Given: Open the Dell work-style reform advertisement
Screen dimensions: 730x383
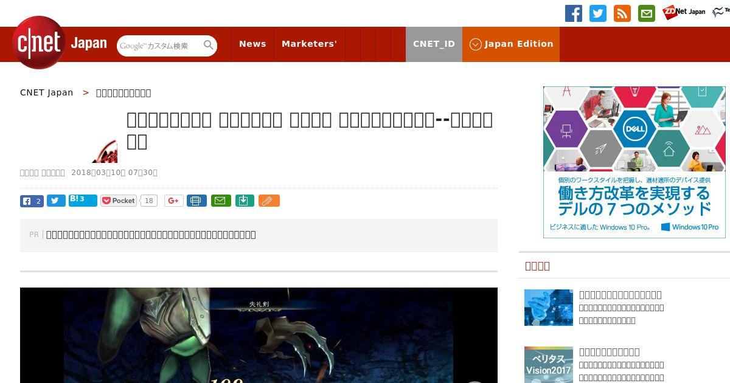Looking at the screenshot, I should (634, 162).
